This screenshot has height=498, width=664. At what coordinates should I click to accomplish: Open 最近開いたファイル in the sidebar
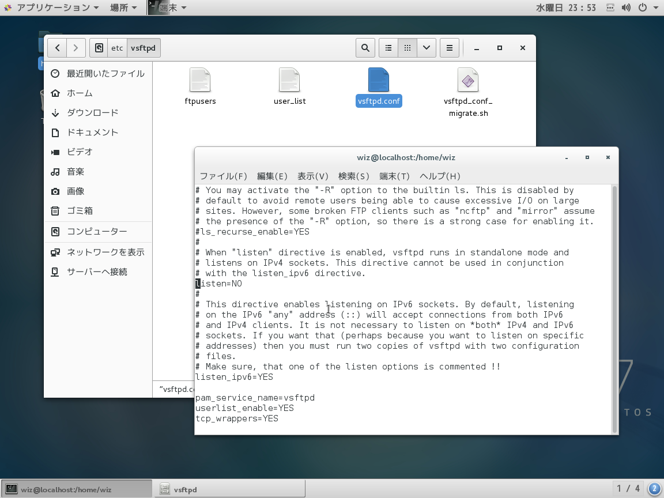point(97,74)
